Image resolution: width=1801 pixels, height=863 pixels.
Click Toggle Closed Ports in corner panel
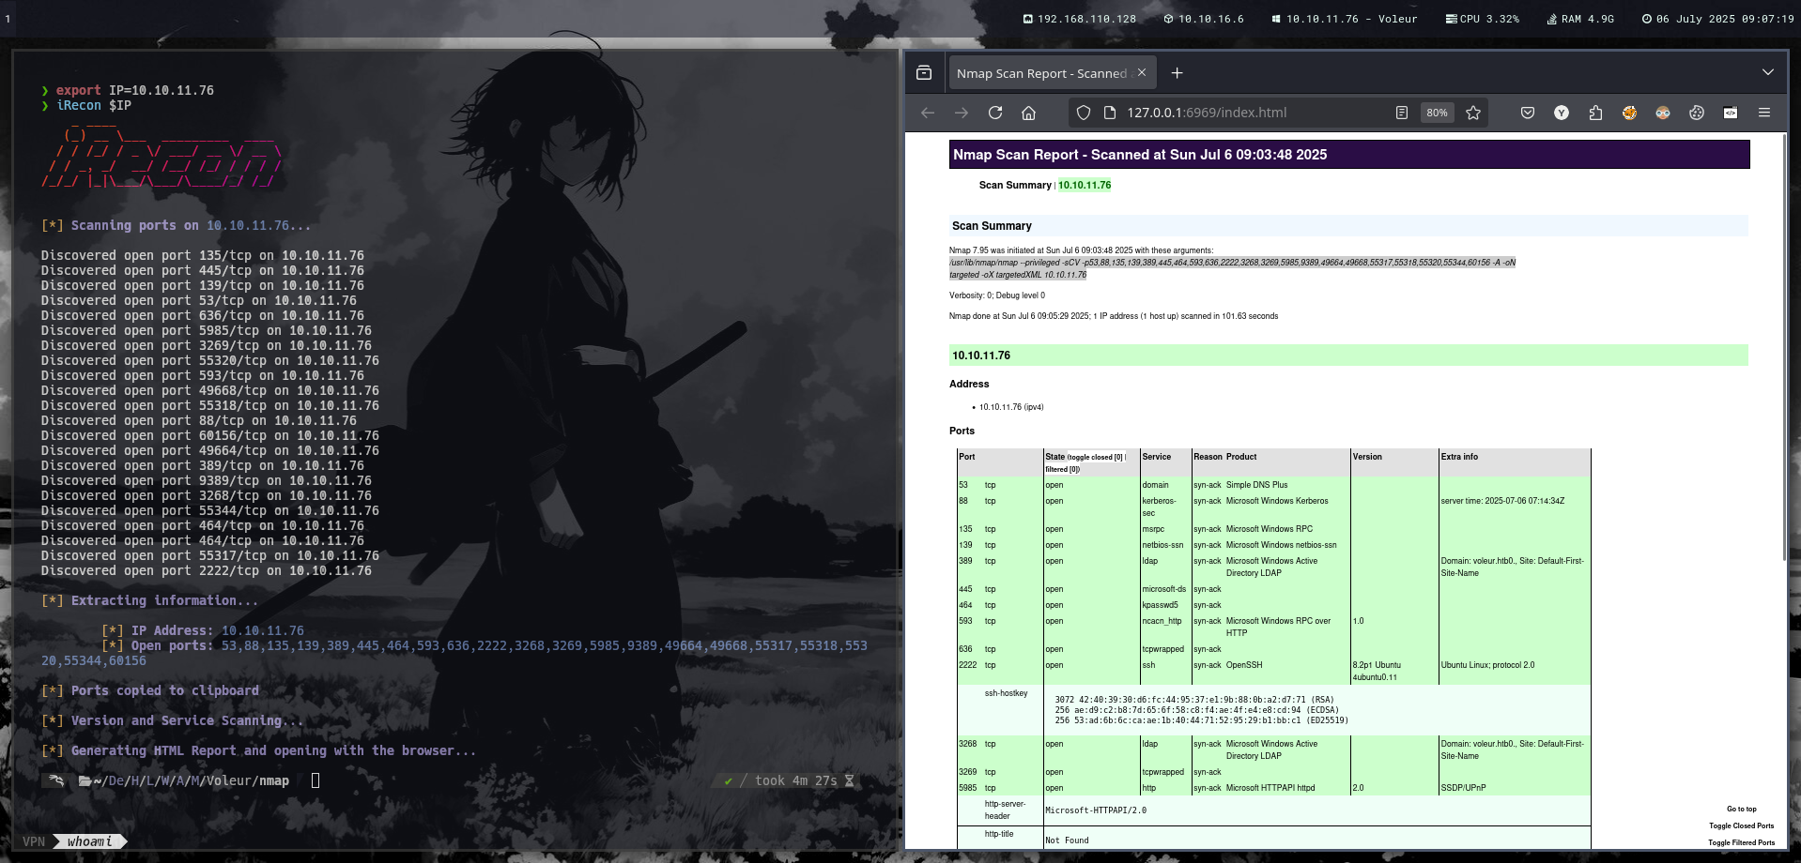click(x=1741, y=826)
